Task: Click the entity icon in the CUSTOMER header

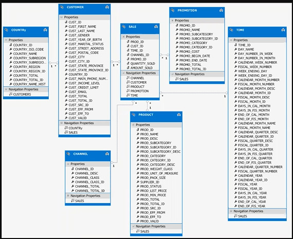Action: click(62, 7)
